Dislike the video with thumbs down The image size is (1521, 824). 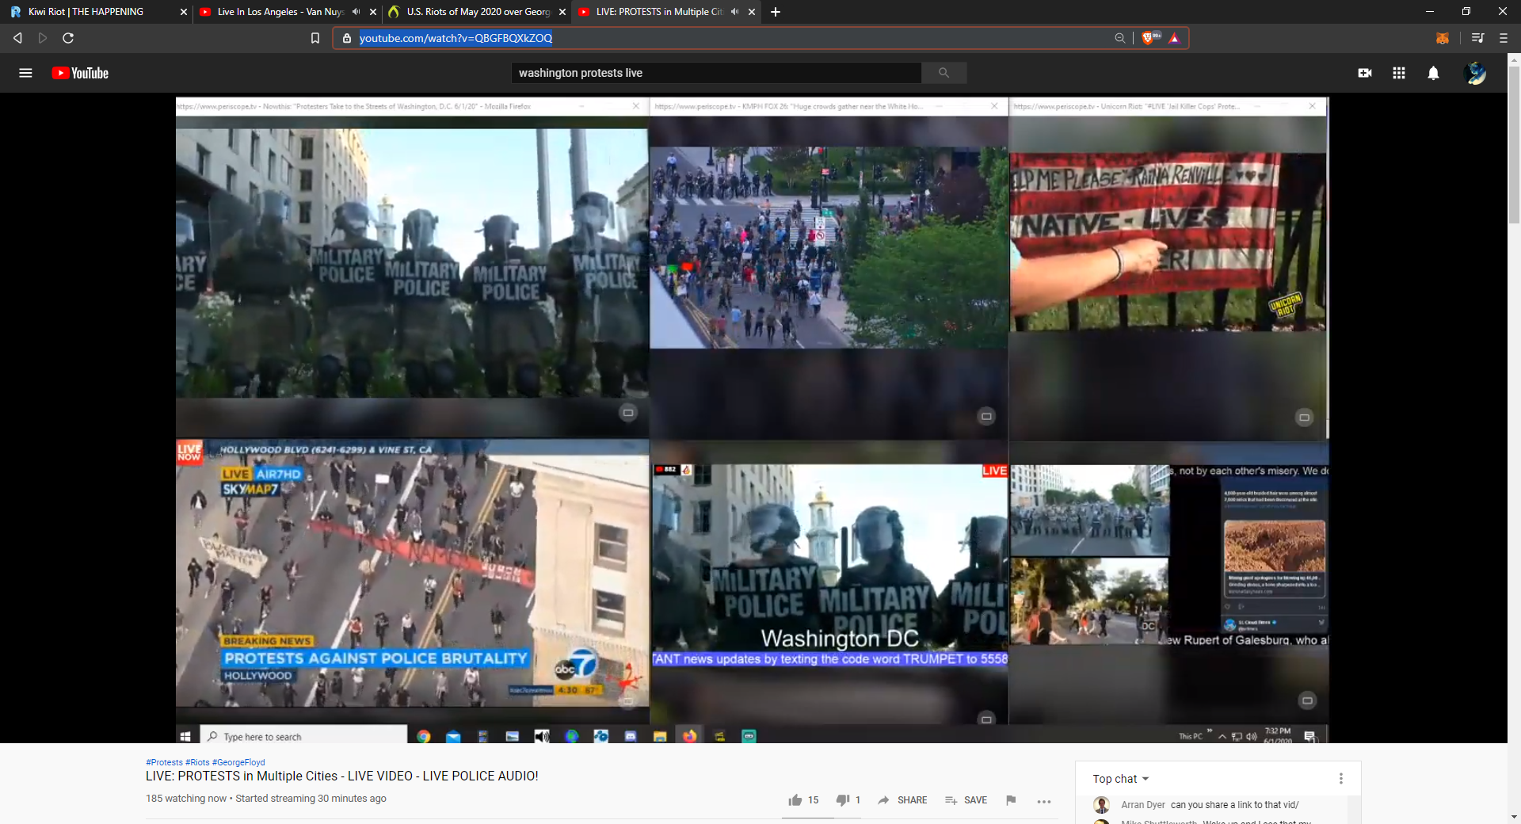click(843, 800)
